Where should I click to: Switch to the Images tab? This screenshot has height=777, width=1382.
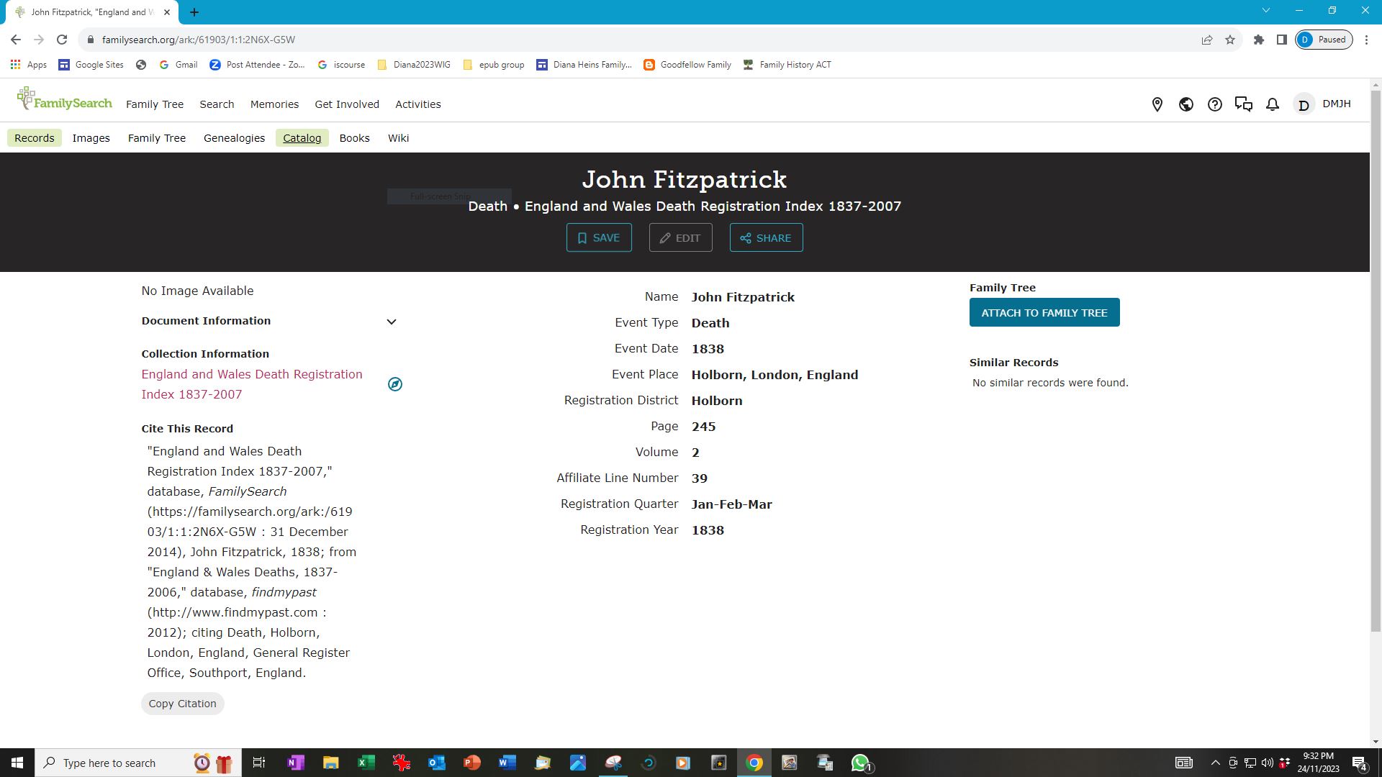tap(91, 138)
